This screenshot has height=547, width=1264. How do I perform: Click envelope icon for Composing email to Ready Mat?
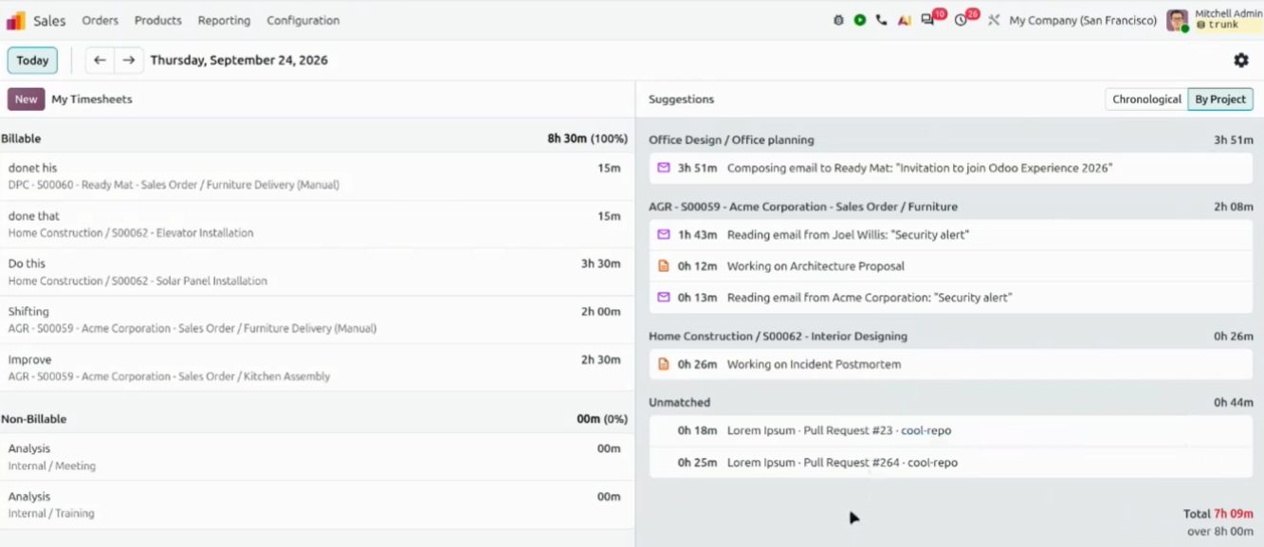coord(664,168)
